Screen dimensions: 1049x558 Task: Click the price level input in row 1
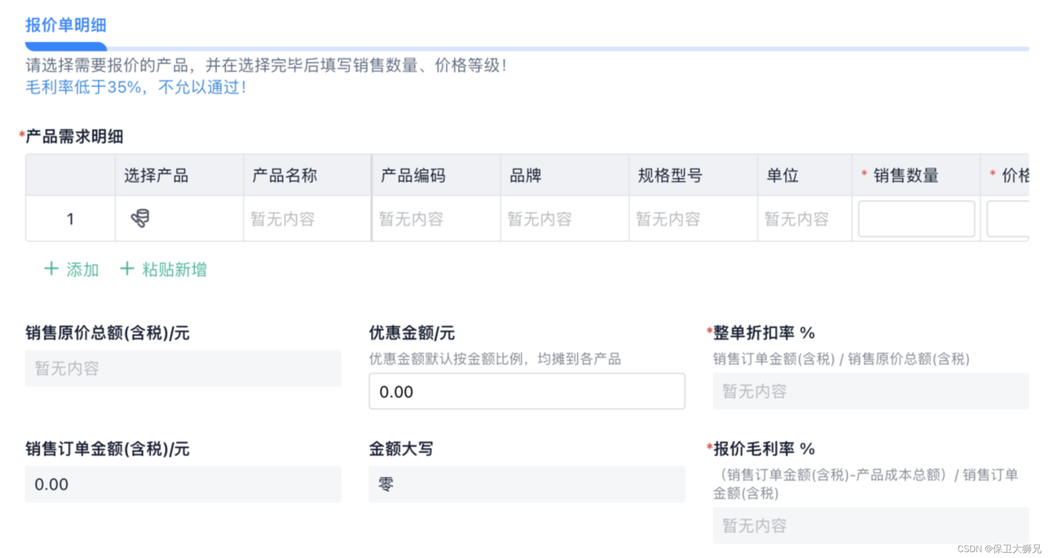(1008, 219)
